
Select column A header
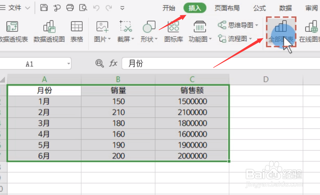(44, 79)
